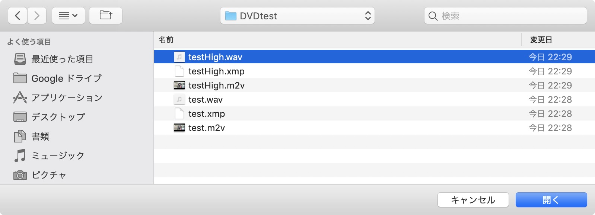Sort files by the 名前 column header
This screenshot has height=215, width=595.
(x=166, y=40)
